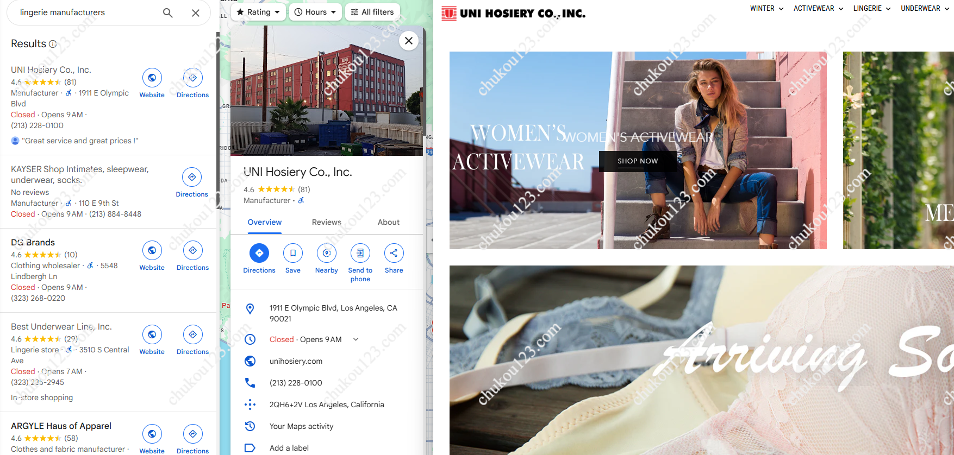
Task: Click the plus code icon
Action: (x=250, y=405)
